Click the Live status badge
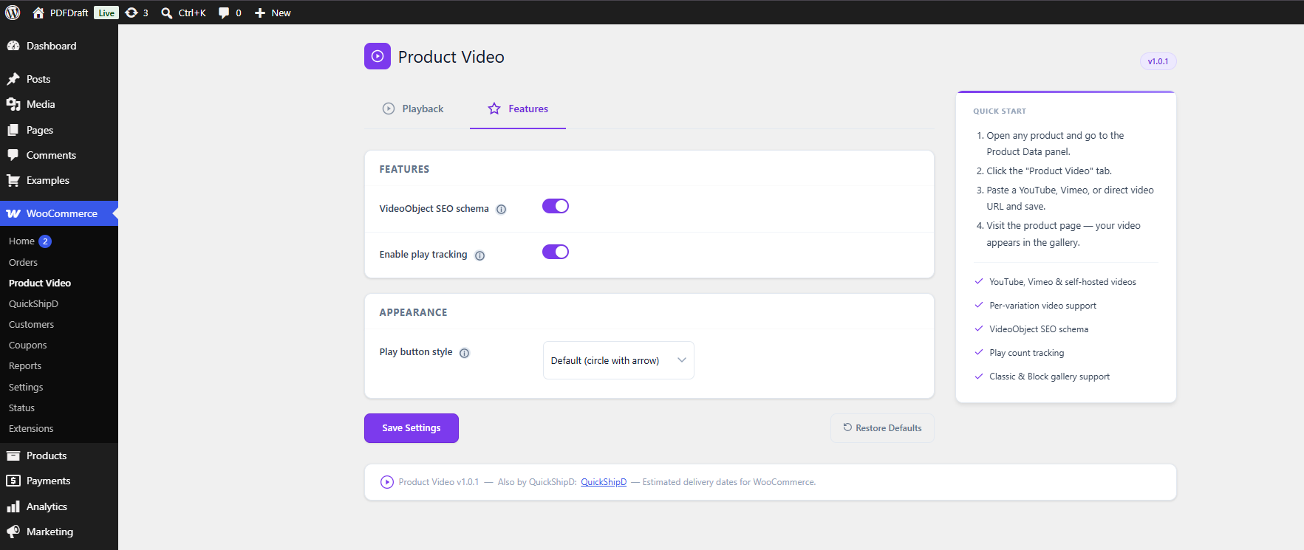Viewport: 1304px width, 550px height. pos(106,13)
